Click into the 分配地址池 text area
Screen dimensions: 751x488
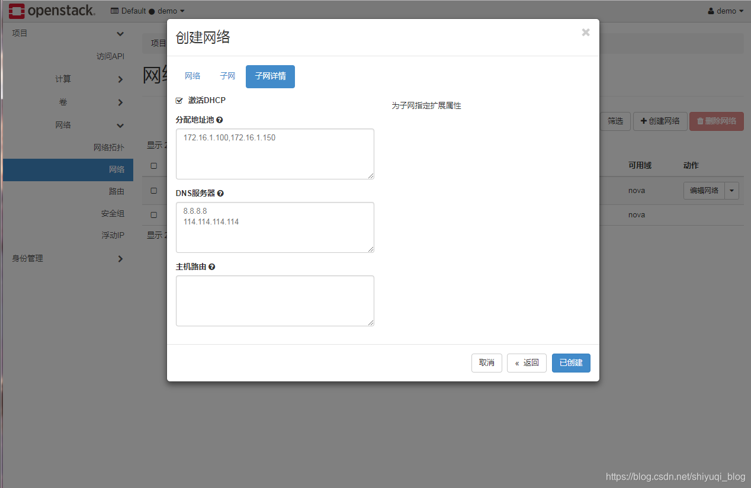coord(275,154)
